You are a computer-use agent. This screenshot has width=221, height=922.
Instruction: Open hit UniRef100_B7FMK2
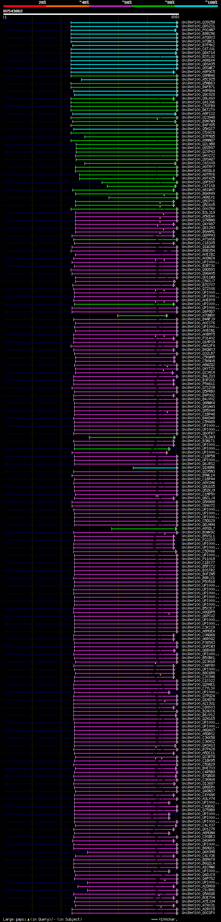pos(198,45)
